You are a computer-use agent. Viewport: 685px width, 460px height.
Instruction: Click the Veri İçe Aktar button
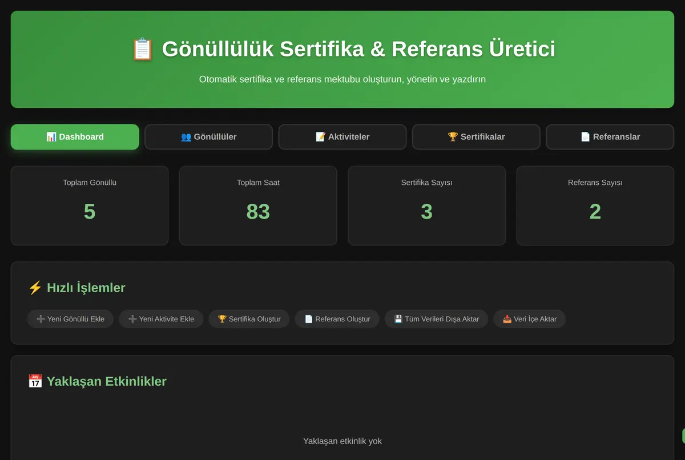[529, 319]
